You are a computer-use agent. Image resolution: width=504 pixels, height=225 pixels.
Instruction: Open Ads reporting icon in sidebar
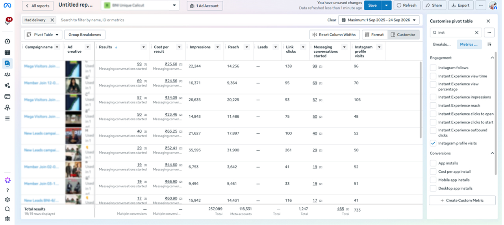[7, 63]
